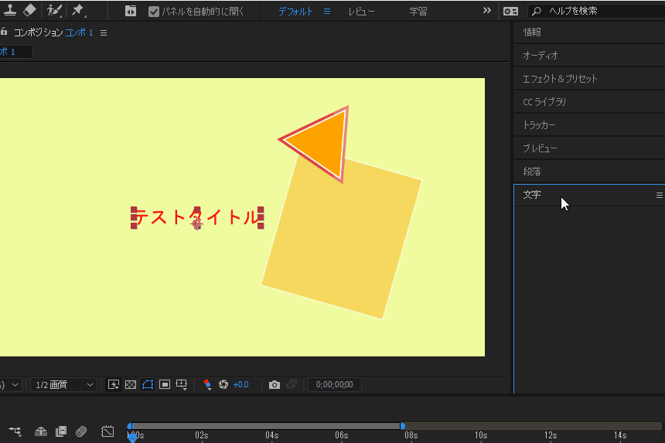Switch to レビュー workspace

click(361, 12)
